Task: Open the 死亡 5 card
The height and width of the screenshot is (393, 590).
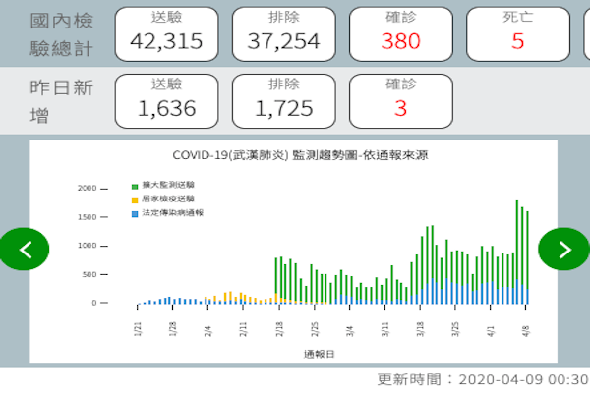Action: [x=517, y=32]
